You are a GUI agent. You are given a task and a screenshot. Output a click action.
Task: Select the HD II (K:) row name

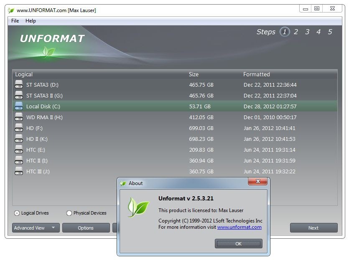point(37,139)
